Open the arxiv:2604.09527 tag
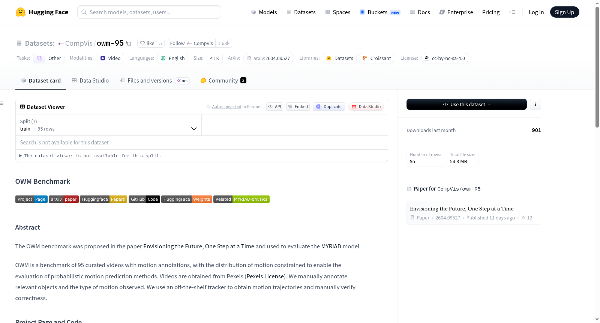This screenshot has width=600, height=323. (268, 58)
